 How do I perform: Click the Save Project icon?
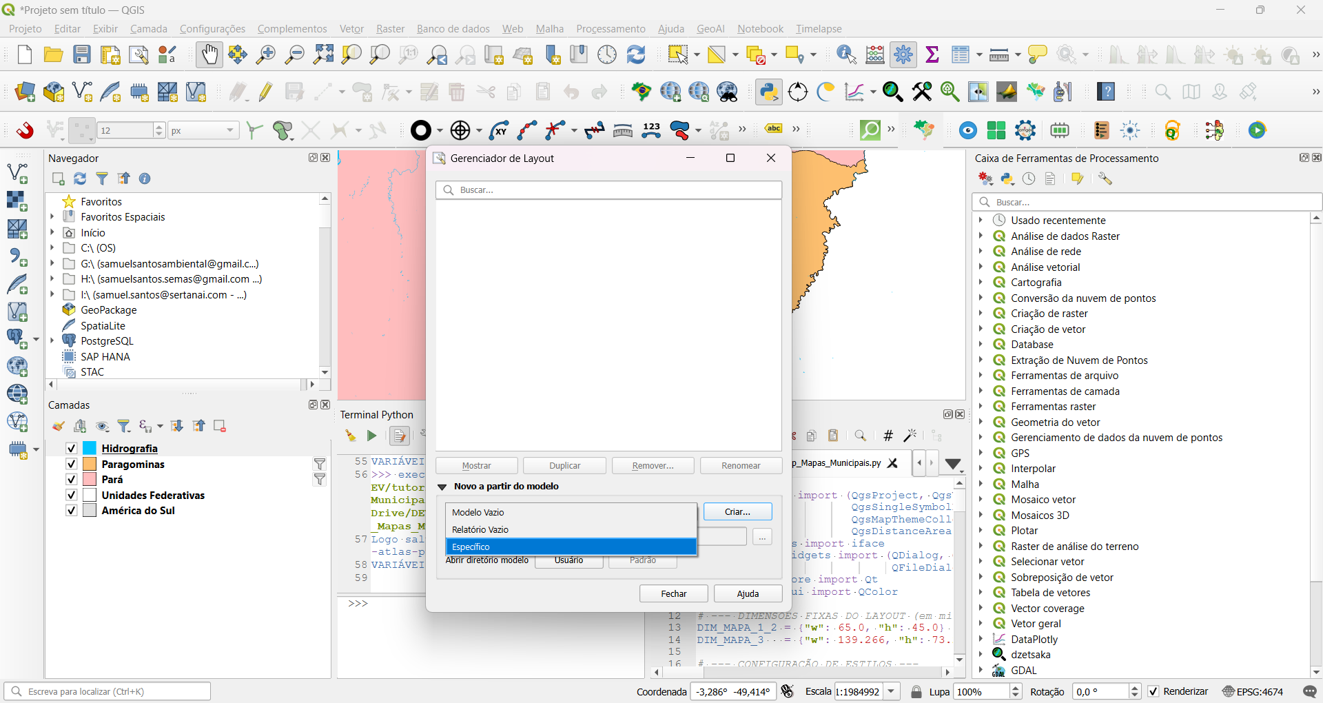[x=82, y=54]
